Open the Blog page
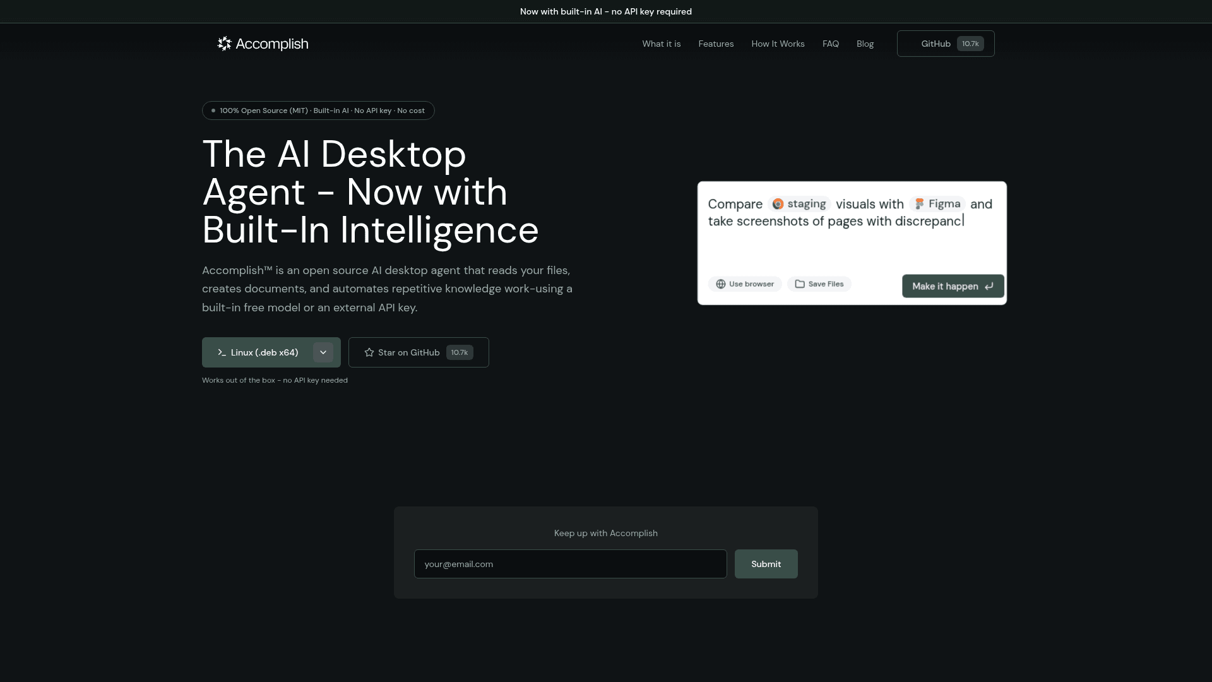Screen dimensions: 1212x682 point(865,44)
